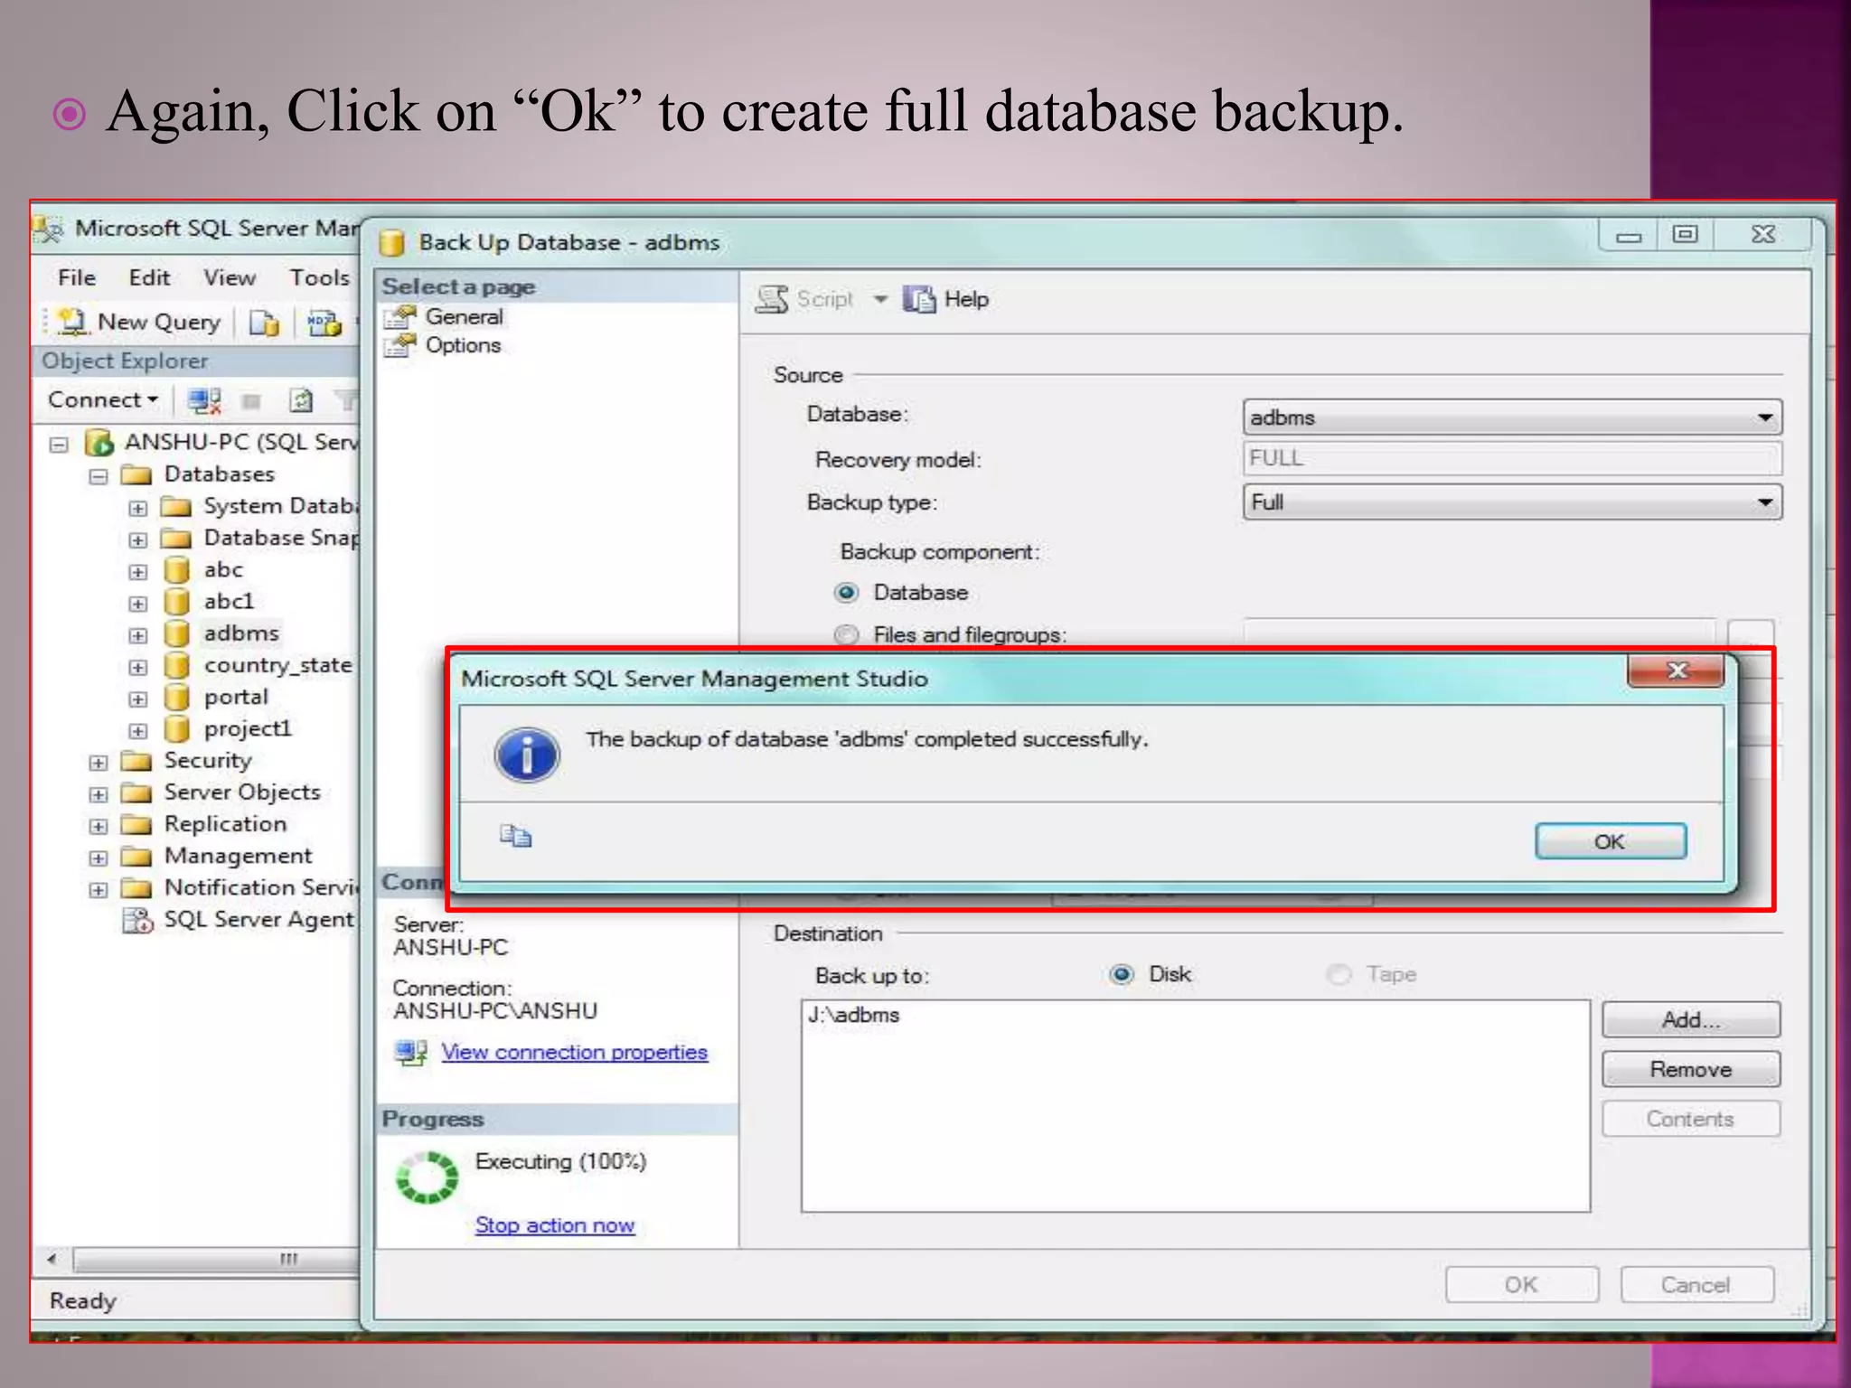Click the abc1 database cylinder icon

pos(177,602)
